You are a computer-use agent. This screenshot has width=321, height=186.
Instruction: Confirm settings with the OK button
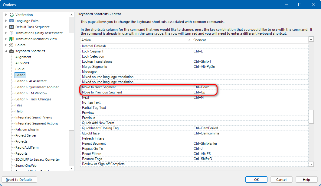[x=256, y=179]
